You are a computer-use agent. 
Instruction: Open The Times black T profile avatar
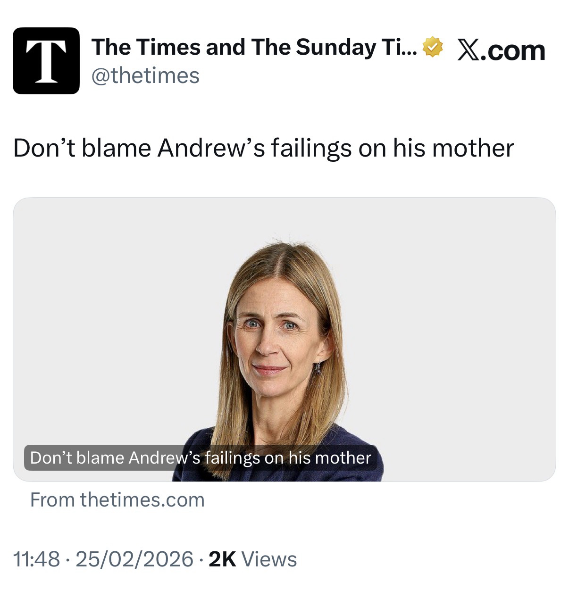tap(46, 61)
